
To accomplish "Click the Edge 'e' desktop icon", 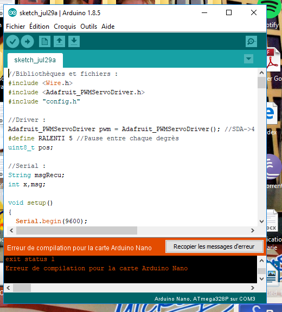I will click(x=272, y=113).
